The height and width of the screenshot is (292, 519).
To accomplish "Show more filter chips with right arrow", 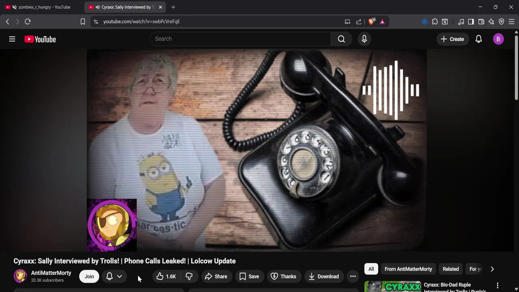I will coord(492,269).
